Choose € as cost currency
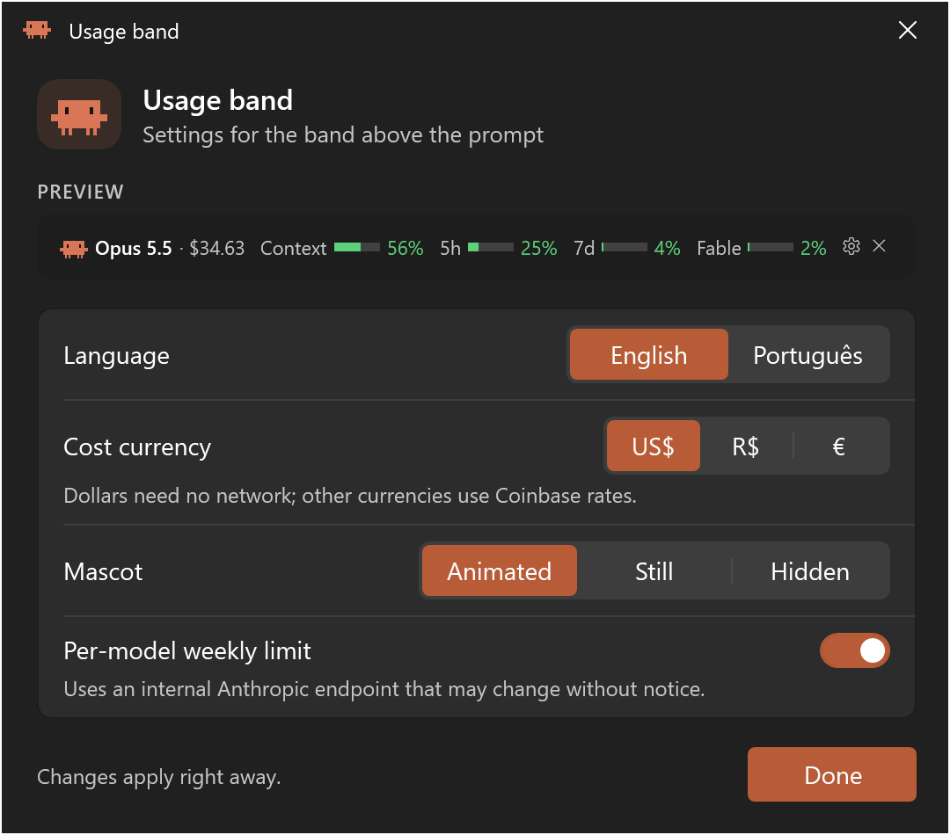950x835 pixels. click(839, 447)
